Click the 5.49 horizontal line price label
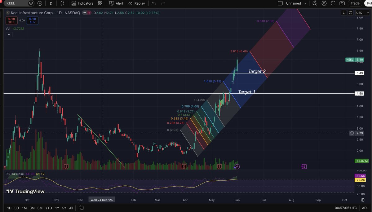Screen dimensions: 372x212 click(360, 73)
